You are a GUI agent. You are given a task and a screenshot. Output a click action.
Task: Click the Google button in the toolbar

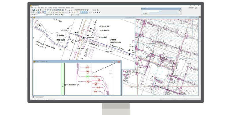click(x=94, y=10)
